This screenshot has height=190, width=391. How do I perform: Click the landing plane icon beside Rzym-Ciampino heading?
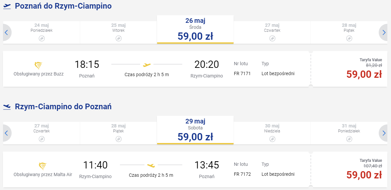7,107
